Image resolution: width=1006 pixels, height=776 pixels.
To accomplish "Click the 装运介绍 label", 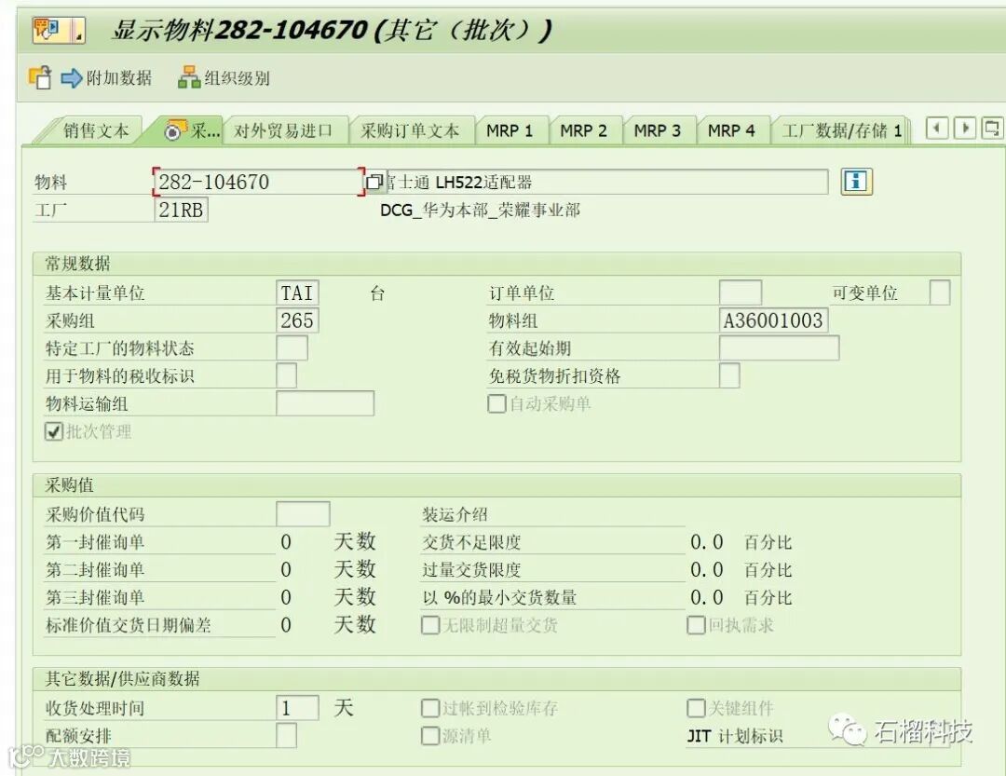I will (455, 514).
